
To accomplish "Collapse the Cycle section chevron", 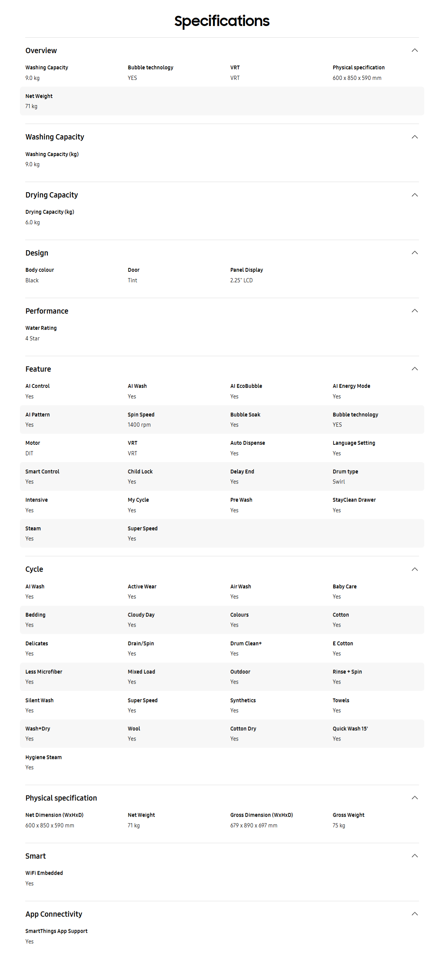I will (414, 569).
